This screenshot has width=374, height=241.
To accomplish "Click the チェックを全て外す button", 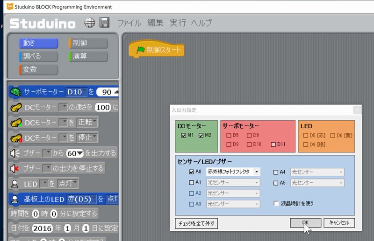I will pos(196,223).
